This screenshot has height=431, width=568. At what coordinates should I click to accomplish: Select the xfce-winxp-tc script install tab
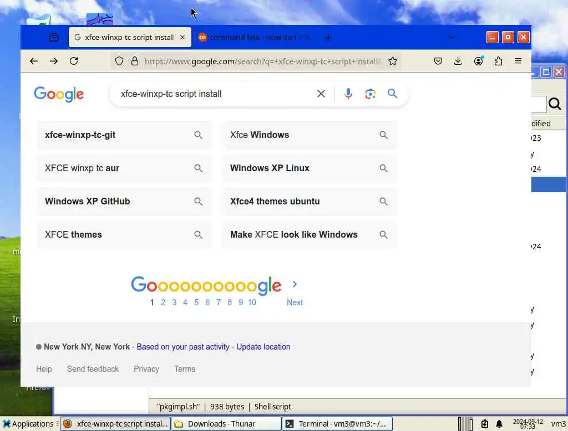pyautogui.click(x=130, y=37)
